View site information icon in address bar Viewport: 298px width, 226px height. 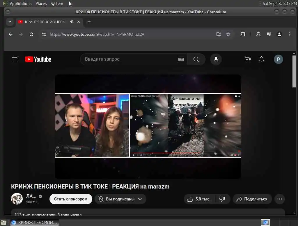pos(44,34)
